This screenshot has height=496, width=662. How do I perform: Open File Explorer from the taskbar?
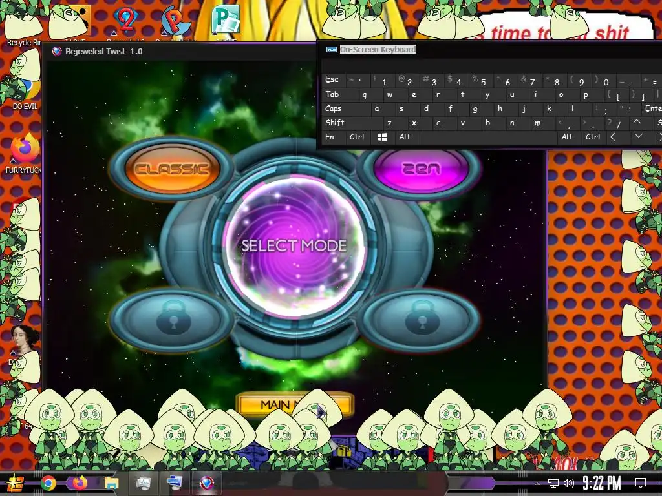pyautogui.click(x=111, y=483)
